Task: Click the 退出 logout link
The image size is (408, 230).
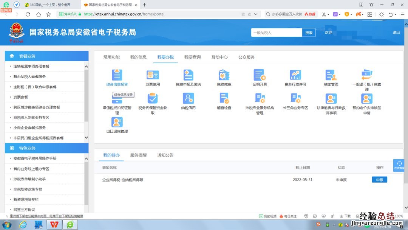Action: pos(396,33)
